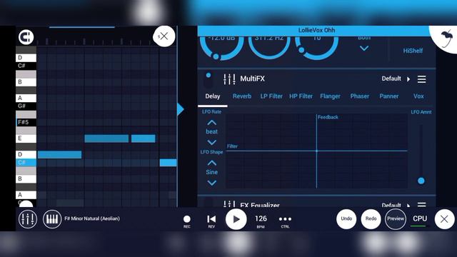Image resolution: width=457 pixels, height=257 pixels.
Task: Change the 126 BPM tempo value
Action: tap(261, 221)
